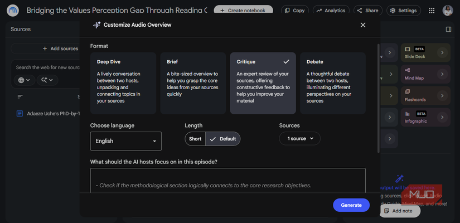The width and height of the screenshot is (460, 223).
Task: Open the Infographic tile
Action: [425, 117]
